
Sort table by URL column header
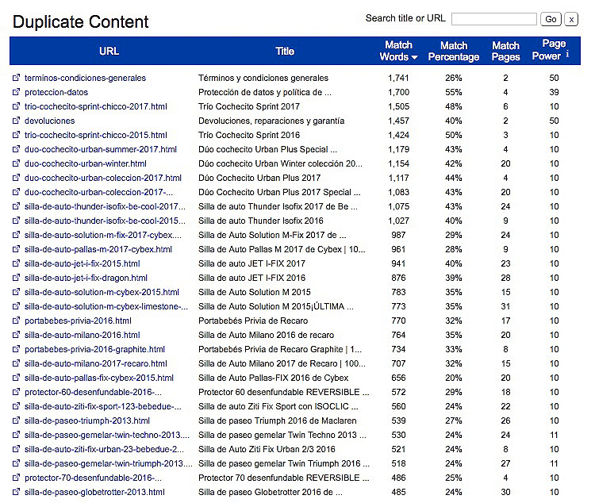[x=109, y=52]
